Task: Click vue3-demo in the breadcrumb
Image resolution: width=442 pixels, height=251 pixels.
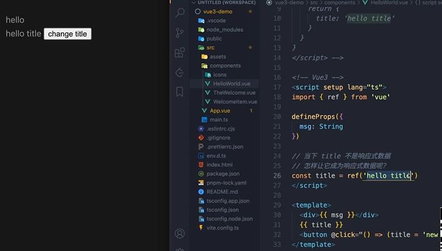Action: tap(289, 2)
